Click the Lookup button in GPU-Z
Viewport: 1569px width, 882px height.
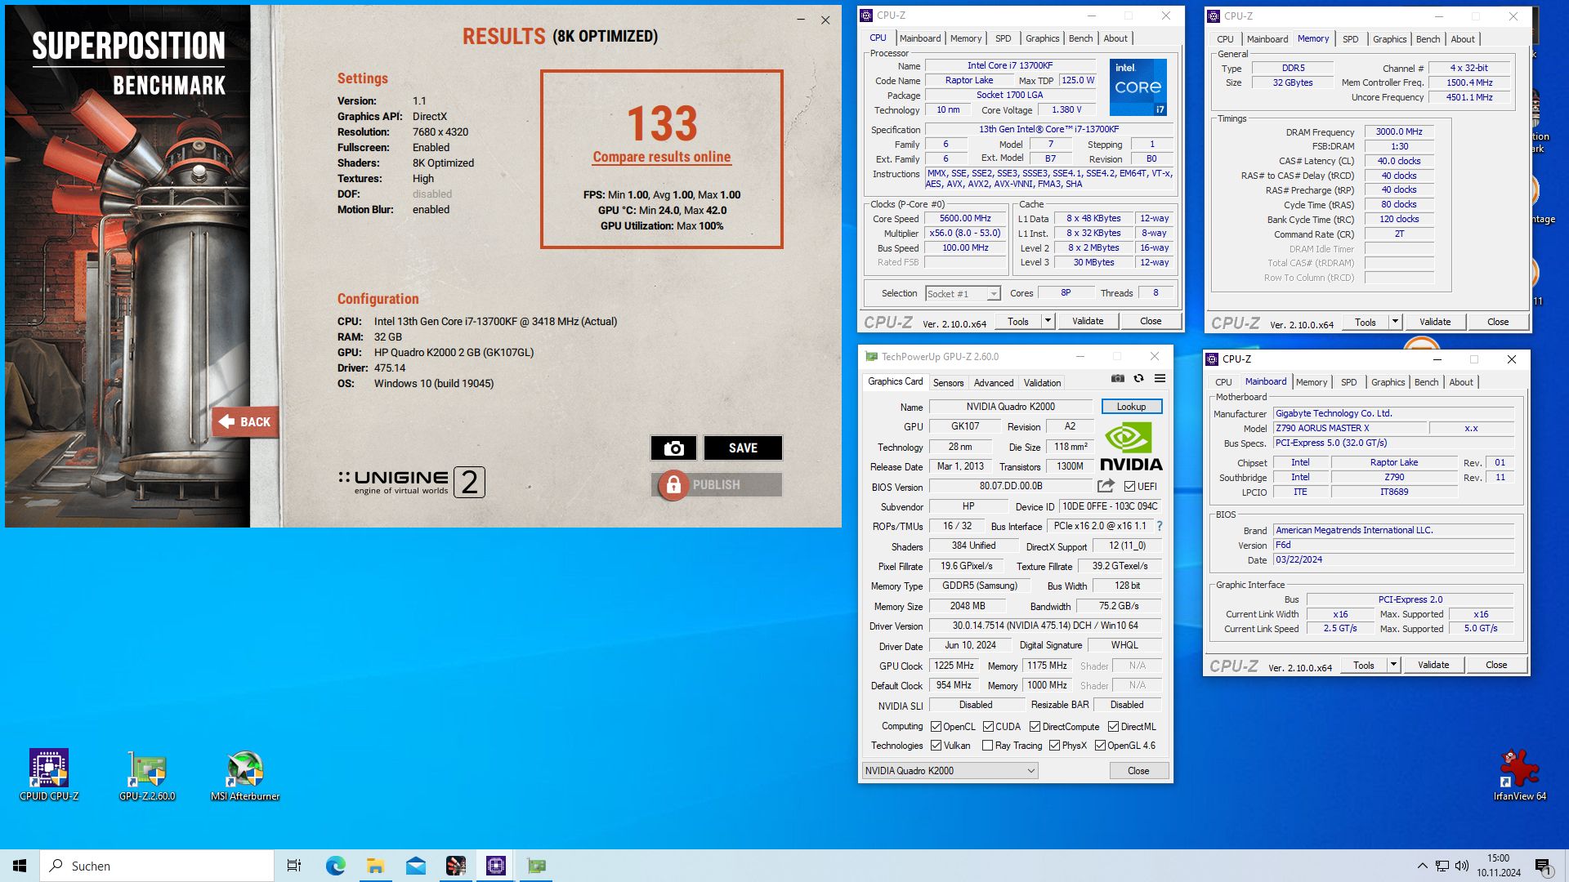[1131, 406]
